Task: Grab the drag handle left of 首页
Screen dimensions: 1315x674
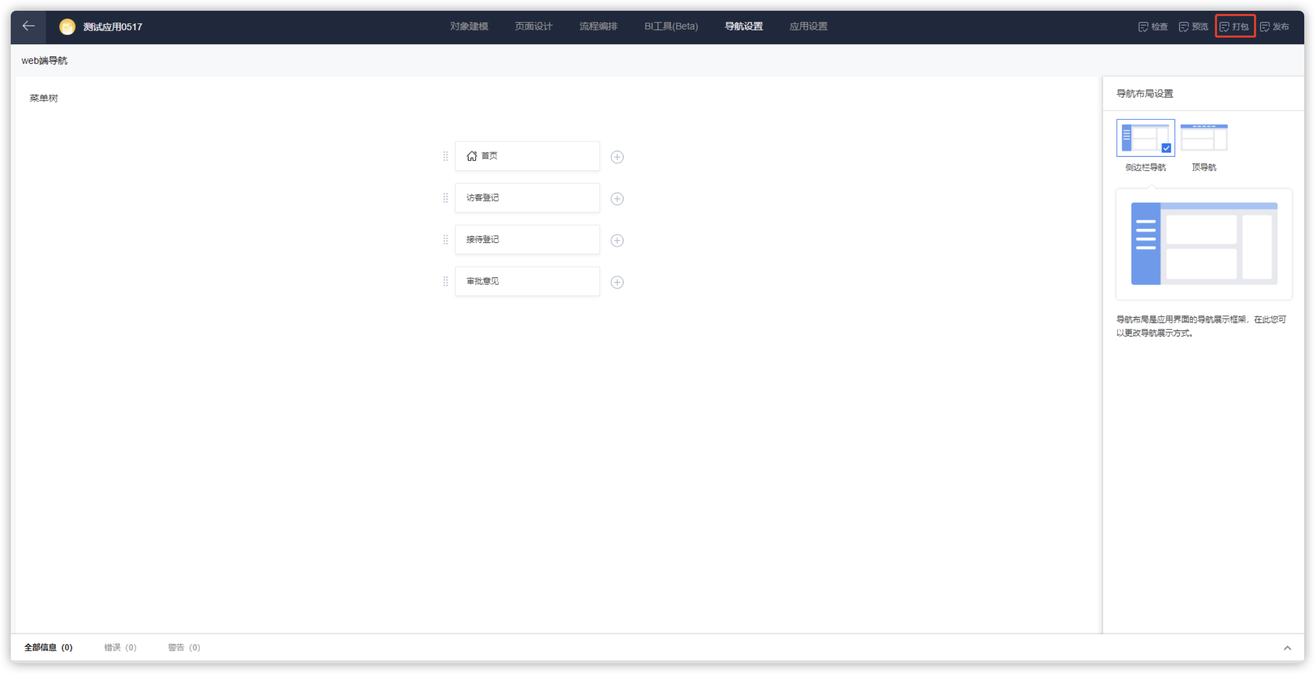Action: tap(445, 156)
